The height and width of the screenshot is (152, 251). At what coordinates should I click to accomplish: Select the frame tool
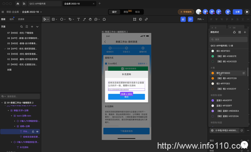click(x=53, y=19)
